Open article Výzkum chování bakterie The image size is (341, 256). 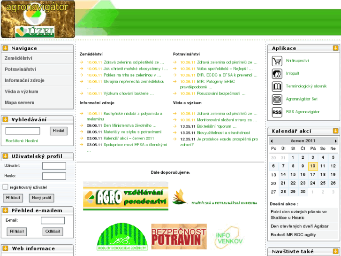[129, 93]
